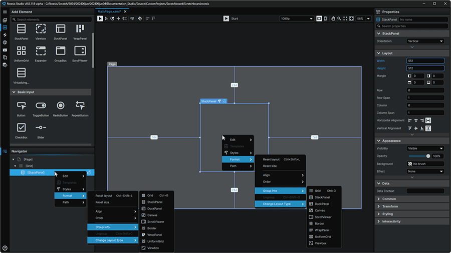Open the Visibility dropdown showing Visible

pyautogui.click(x=425, y=148)
